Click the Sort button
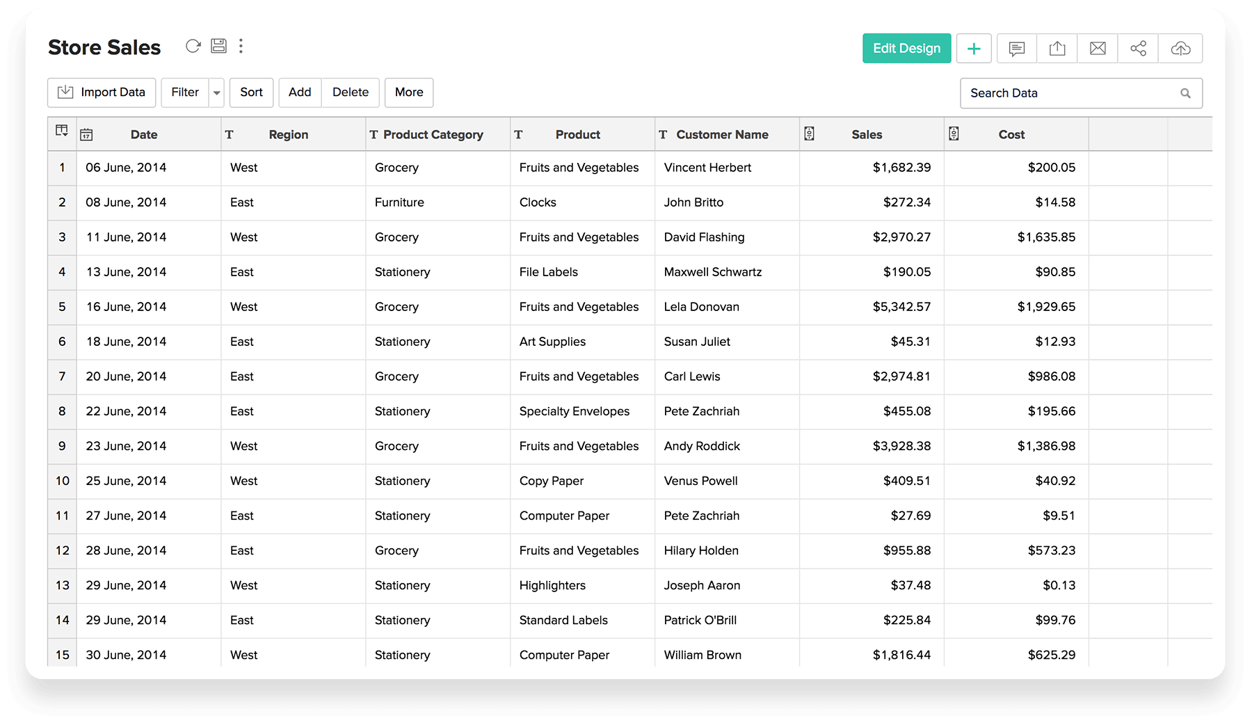1252x725 pixels. [251, 93]
